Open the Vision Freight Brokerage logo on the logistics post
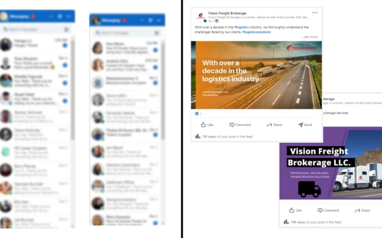 (x=201, y=16)
